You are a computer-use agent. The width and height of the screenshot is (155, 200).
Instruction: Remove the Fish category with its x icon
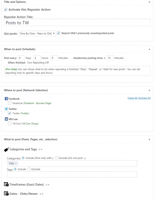coord(16,164)
